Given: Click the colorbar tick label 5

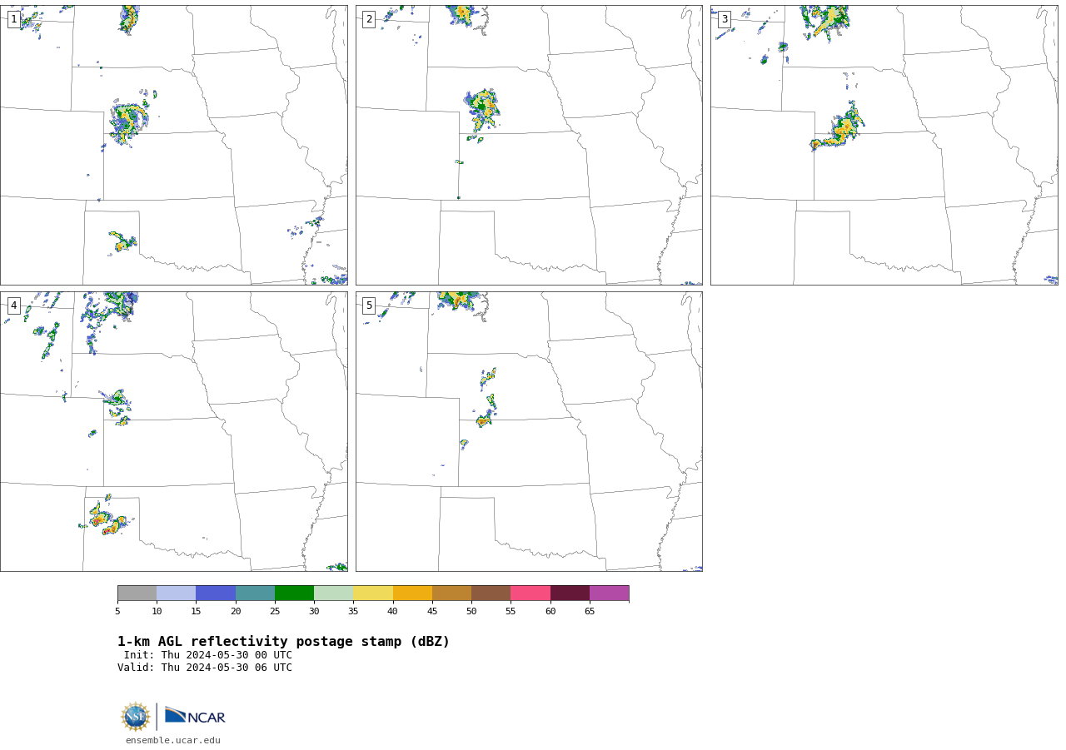Looking at the screenshot, I should [x=117, y=612].
